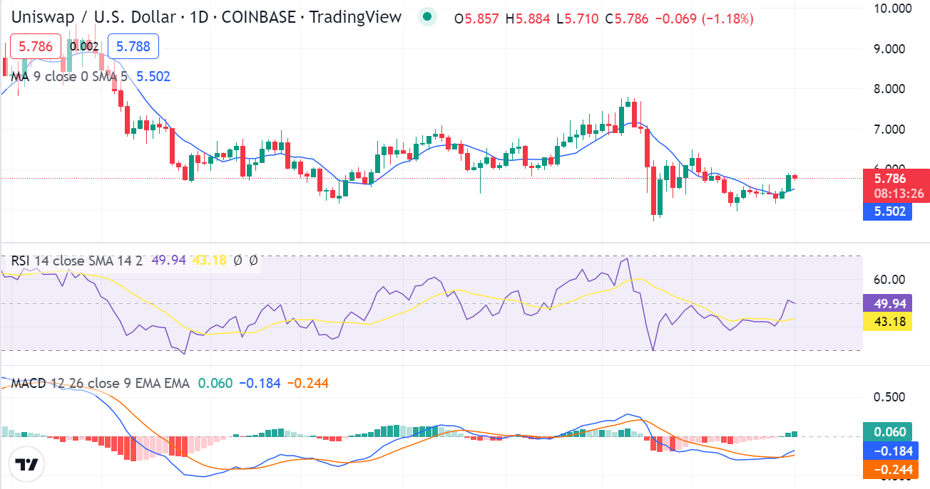Select the MA 9 close 0 SMA 5 legend
This screenshot has width=930, height=489.
(x=70, y=76)
